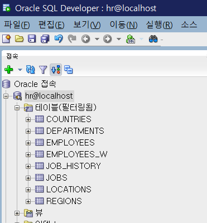The image size is (207, 223).
Task: Expand the EMPLOYEES table node
Action: coord(28,143)
